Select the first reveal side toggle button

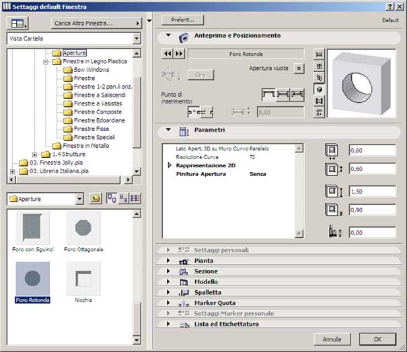[x=270, y=94]
